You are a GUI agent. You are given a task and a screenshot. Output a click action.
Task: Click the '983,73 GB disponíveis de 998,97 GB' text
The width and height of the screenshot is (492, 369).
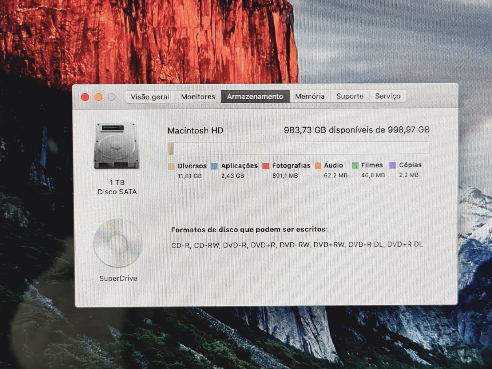[x=357, y=130]
